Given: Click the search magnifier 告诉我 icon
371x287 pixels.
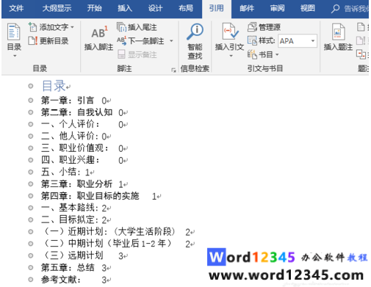Looking at the screenshot, I should 335,9.
